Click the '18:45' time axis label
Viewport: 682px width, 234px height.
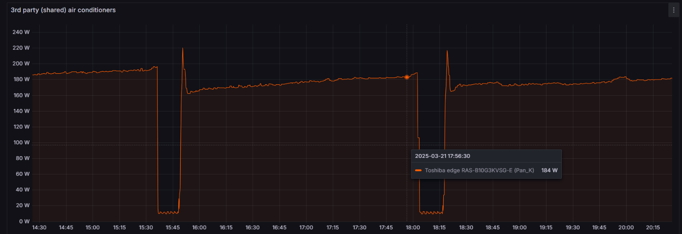[x=492, y=228]
